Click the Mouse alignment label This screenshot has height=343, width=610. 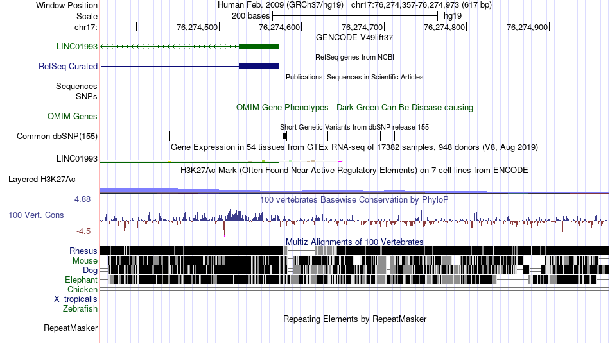click(85, 261)
